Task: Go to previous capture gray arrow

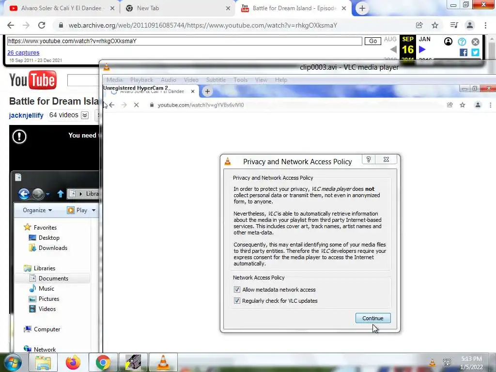Action: [393, 49]
